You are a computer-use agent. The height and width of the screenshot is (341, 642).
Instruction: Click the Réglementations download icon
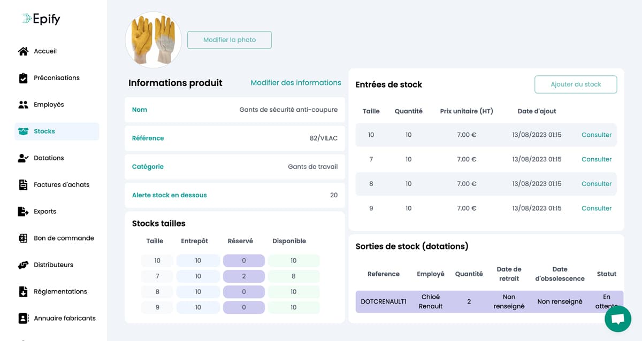[23, 292]
